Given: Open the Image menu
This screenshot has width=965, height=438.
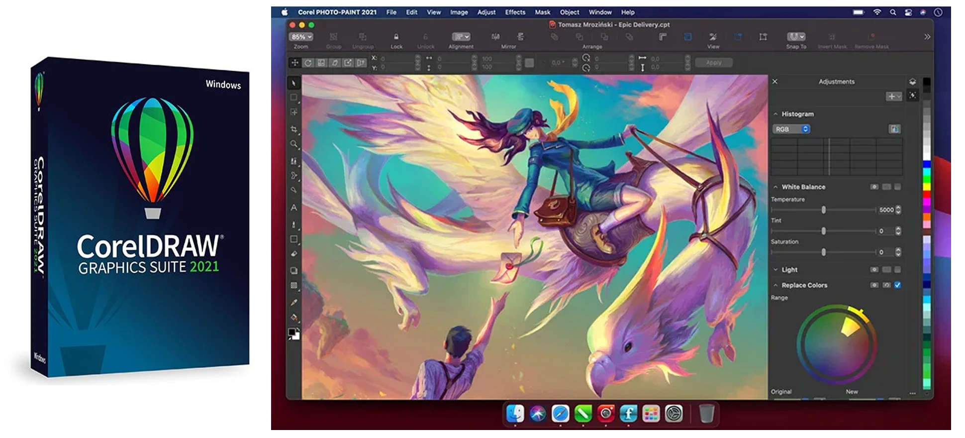Looking at the screenshot, I should 459,12.
